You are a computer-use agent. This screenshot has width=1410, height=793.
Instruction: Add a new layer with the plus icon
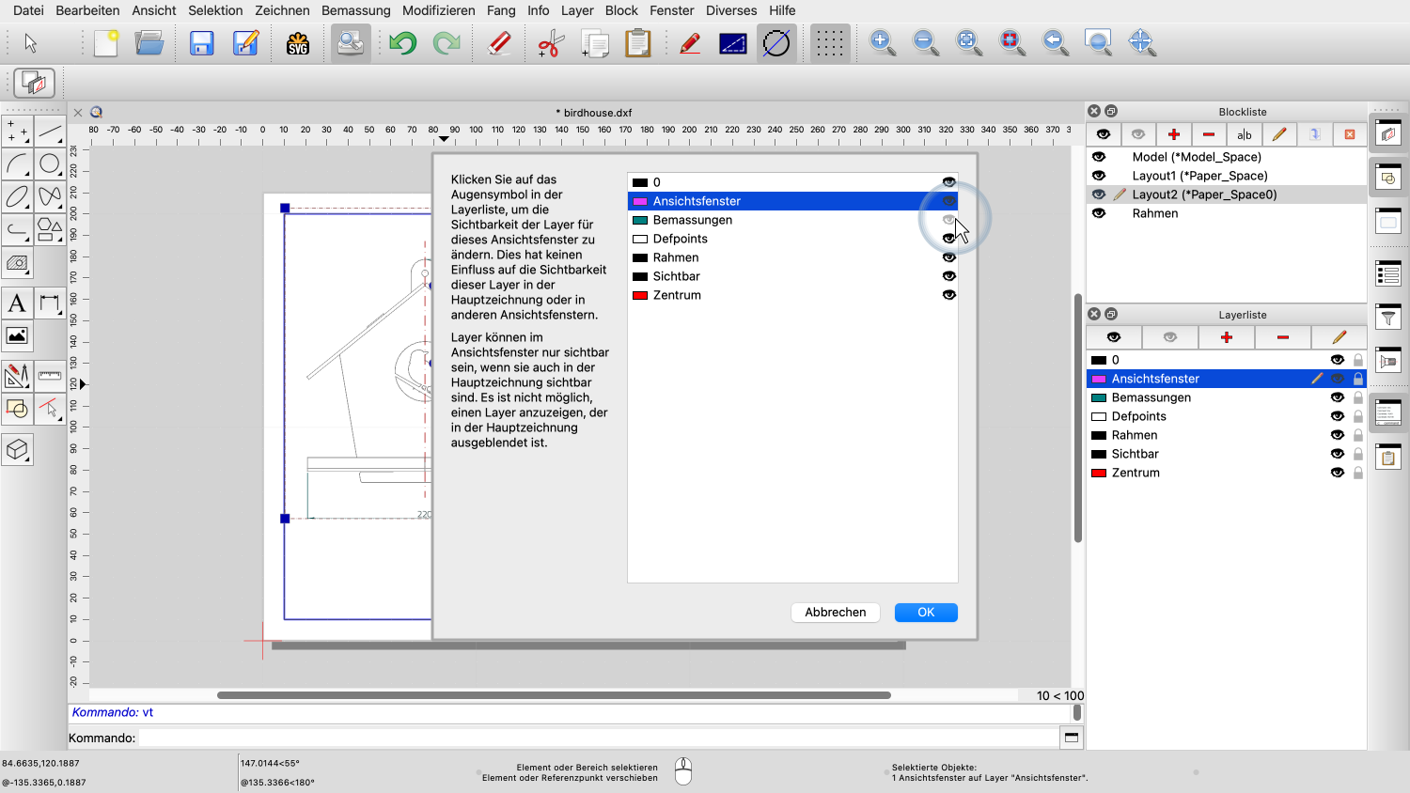(1227, 337)
